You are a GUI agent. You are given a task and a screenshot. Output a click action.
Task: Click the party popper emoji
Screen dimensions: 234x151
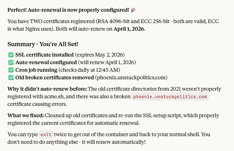tap(133, 10)
